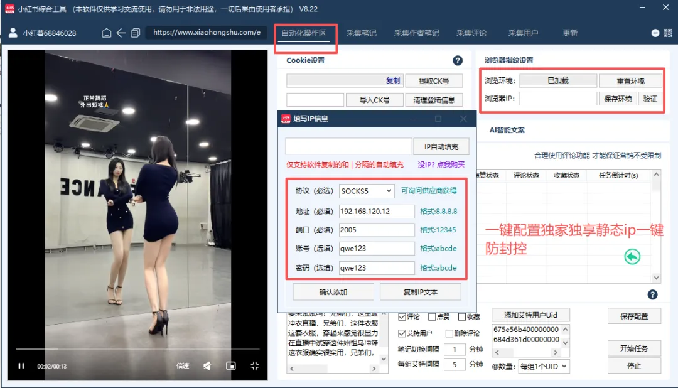Mute the video volume icon
Viewport: 678px width, 388px height.
[207, 365]
